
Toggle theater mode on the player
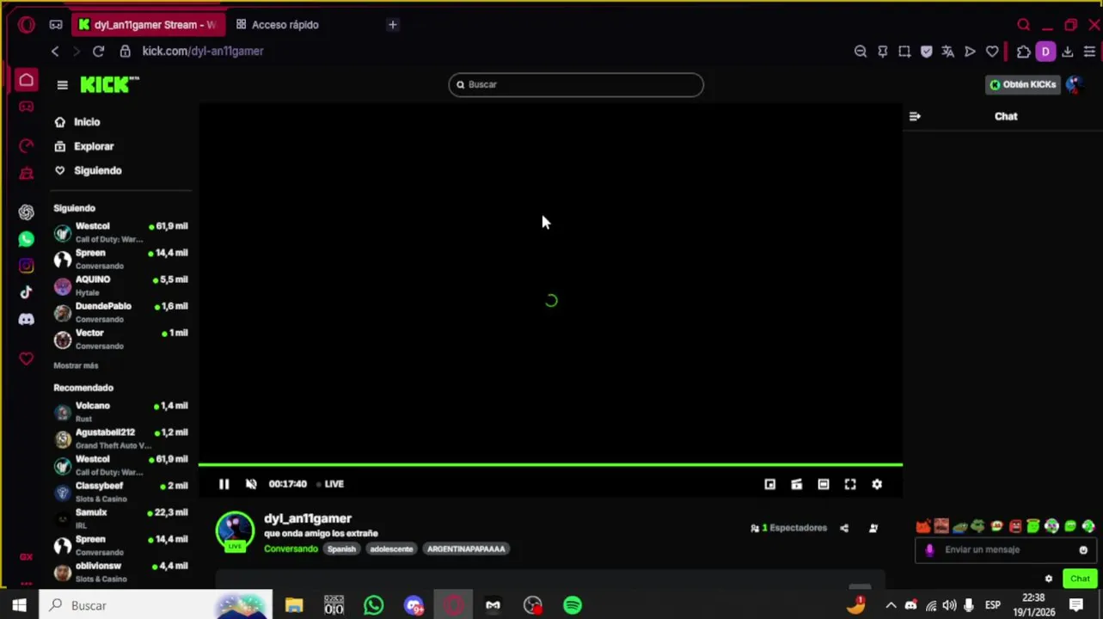(824, 484)
